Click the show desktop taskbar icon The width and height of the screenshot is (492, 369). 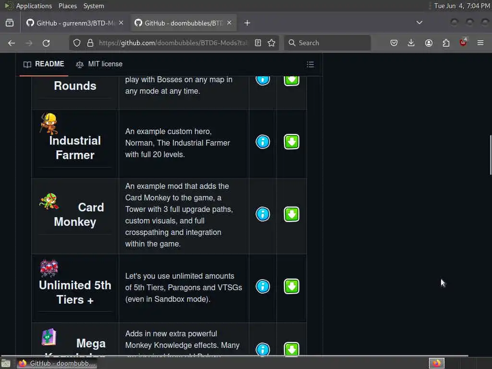point(6,364)
